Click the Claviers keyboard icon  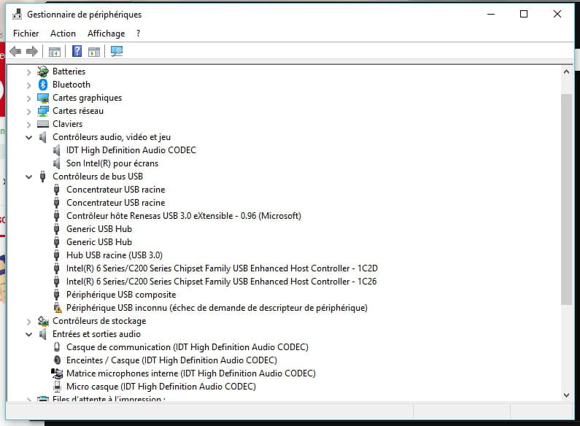click(43, 124)
